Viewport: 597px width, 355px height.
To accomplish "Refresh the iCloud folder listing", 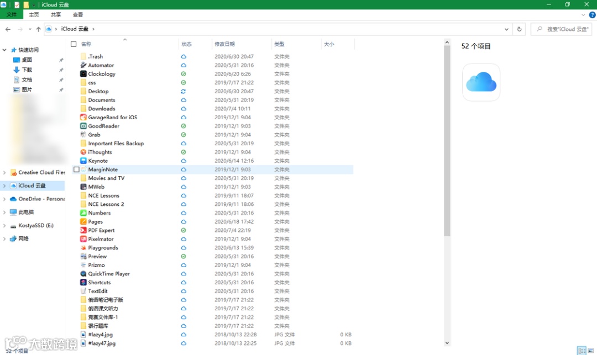I will 519,29.
